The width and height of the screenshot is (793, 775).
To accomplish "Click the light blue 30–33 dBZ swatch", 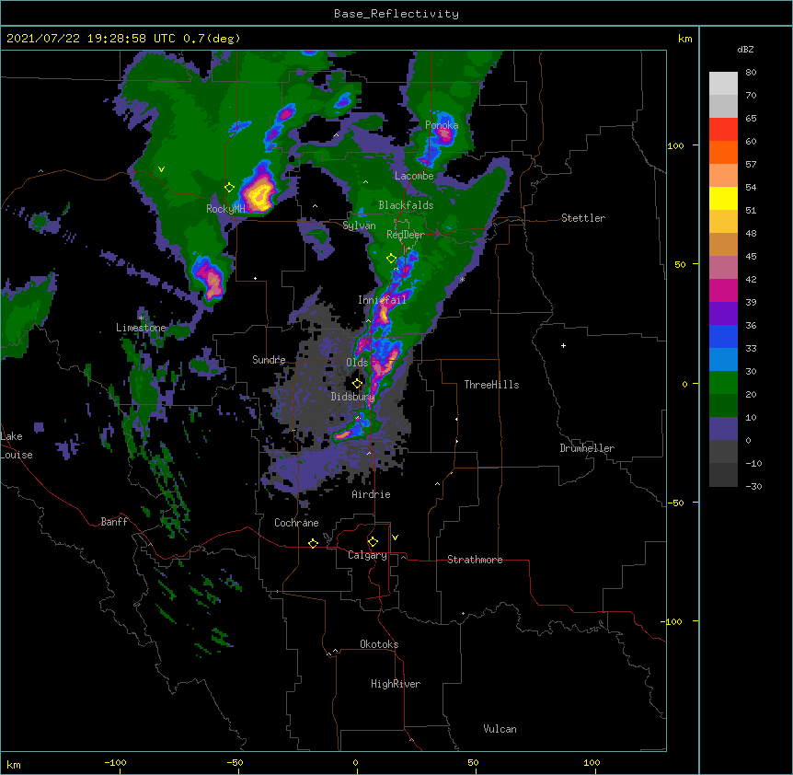I will click(723, 360).
